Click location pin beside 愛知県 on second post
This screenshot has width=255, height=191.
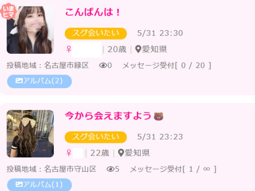[121, 153]
